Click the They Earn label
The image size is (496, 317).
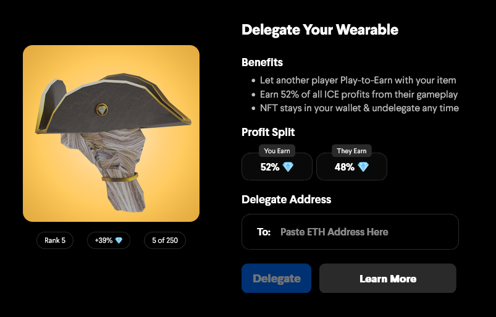(351, 151)
